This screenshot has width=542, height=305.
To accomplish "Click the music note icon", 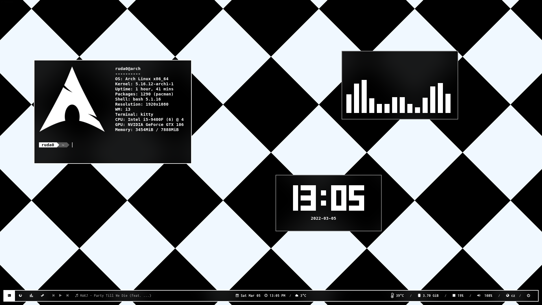I will pos(77,295).
